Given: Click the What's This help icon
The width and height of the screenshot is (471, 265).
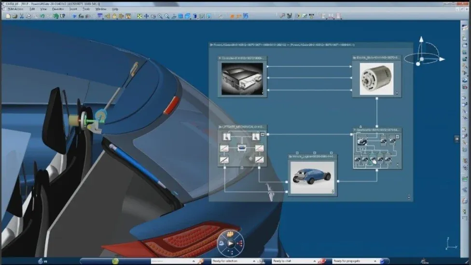Looking at the screenshot, I should click(x=63, y=16).
